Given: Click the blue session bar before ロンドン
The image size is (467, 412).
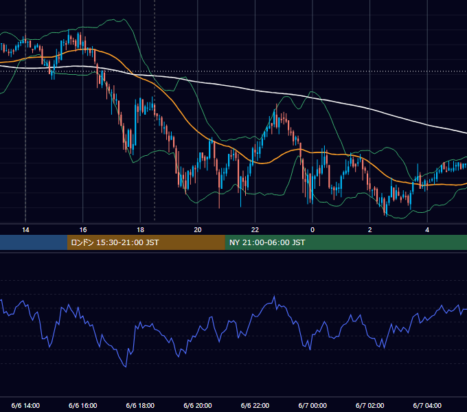Looking at the screenshot, I should coord(34,242).
